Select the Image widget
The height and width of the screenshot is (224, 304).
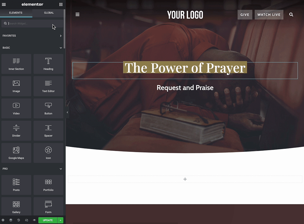tap(16, 86)
